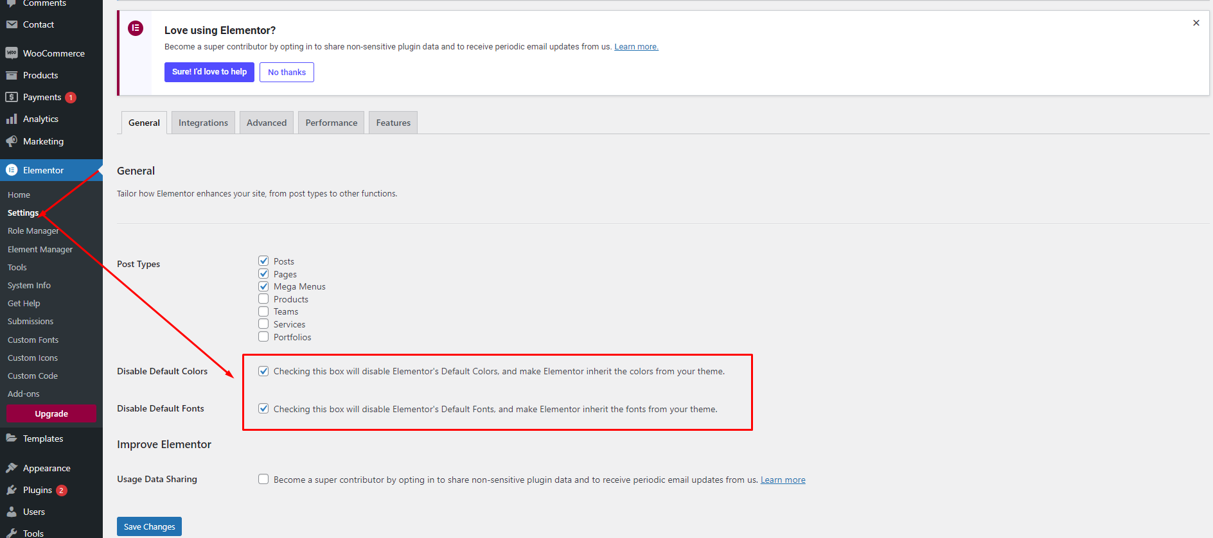Click the Upgrade button in sidebar
Viewport: 1213px width, 538px height.
[51, 413]
